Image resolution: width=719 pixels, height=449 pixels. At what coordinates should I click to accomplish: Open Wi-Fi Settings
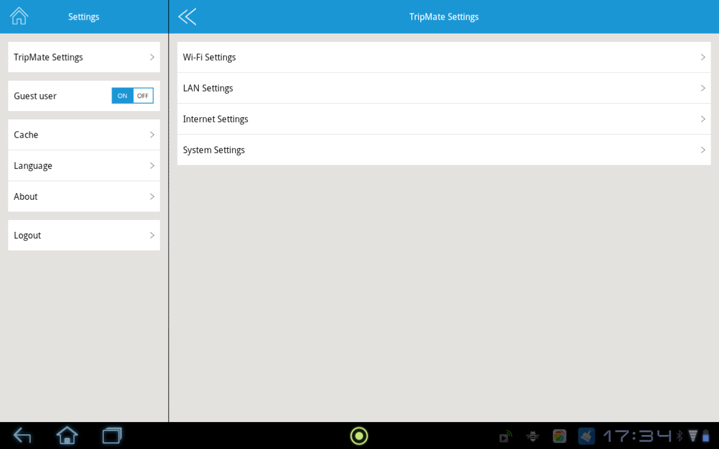click(x=444, y=57)
